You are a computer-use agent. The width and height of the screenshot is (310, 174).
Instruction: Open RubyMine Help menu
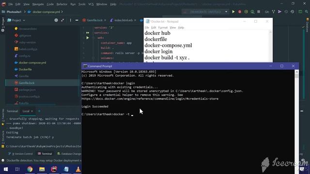113,4
